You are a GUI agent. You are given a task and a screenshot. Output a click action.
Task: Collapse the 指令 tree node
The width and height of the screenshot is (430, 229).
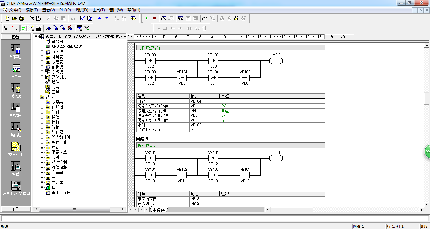click(37, 97)
